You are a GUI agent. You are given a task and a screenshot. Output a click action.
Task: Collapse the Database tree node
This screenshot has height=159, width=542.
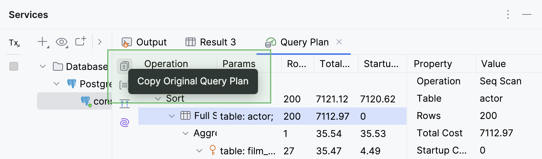click(x=43, y=66)
